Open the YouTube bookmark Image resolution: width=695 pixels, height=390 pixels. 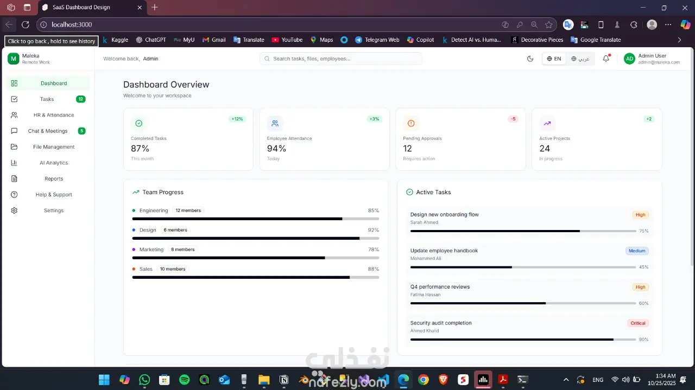coord(287,40)
